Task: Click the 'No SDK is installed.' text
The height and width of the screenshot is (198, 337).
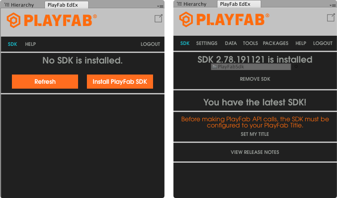Action: [x=82, y=60]
